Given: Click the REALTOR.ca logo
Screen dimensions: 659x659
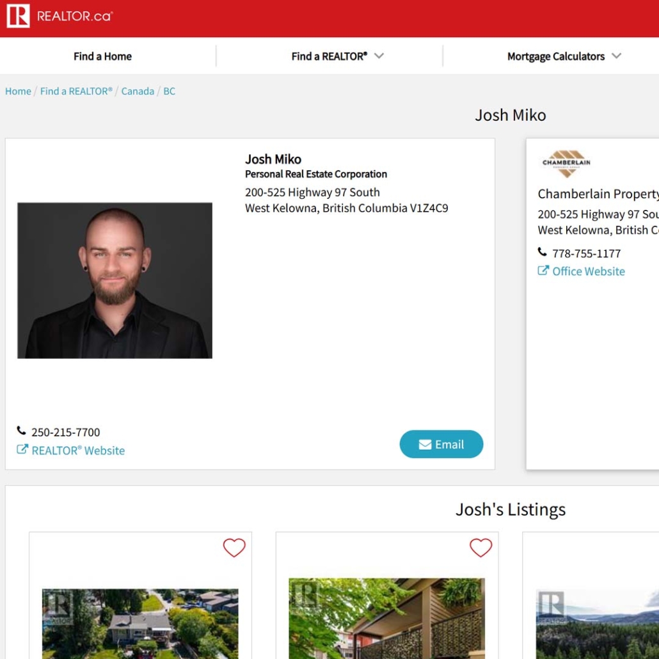Looking at the screenshot, I should point(60,16).
